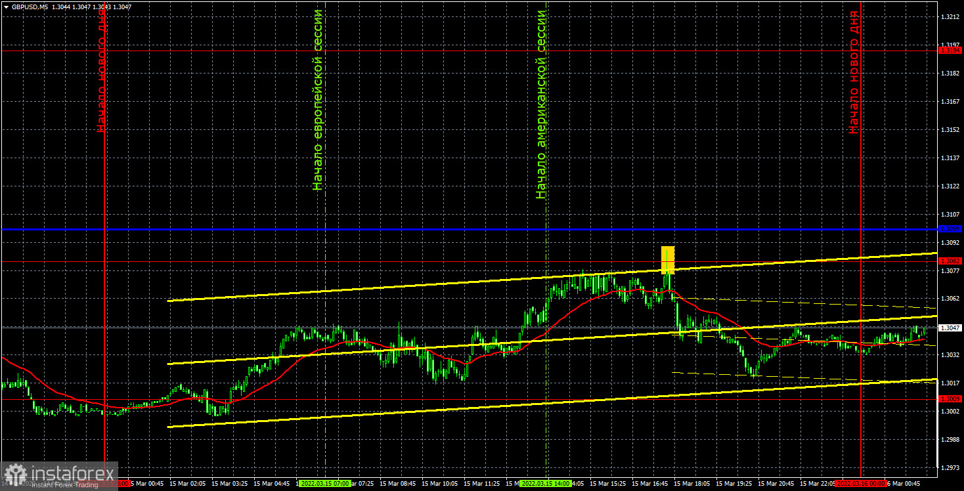Click the red 2022.03.16 00:00 time label
Screen dimensions: 964x491
tap(862, 483)
